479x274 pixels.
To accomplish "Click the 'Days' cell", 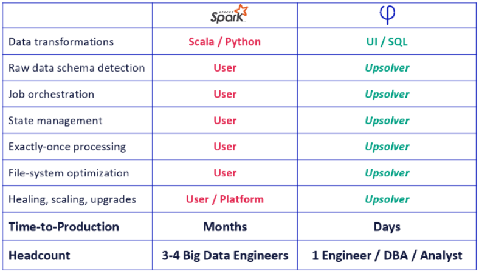I will [x=387, y=227].
